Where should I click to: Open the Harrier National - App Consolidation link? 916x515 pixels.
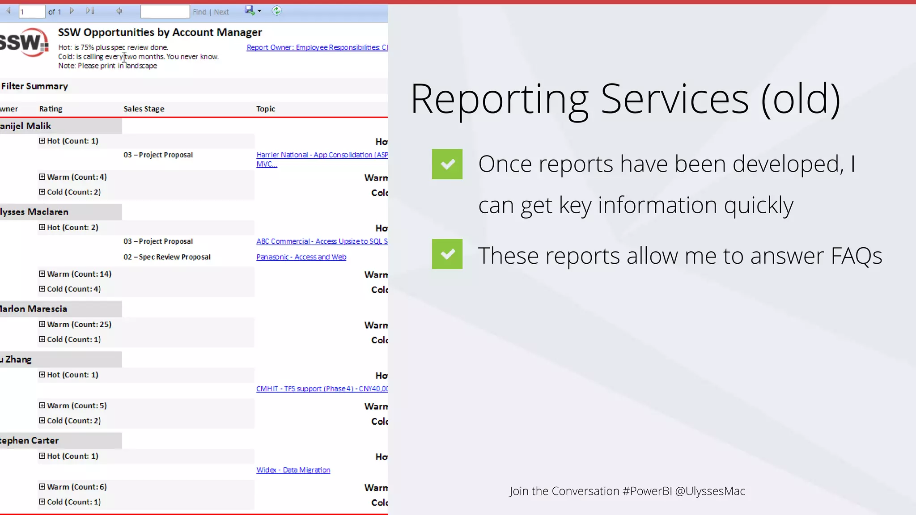(322, 159)
